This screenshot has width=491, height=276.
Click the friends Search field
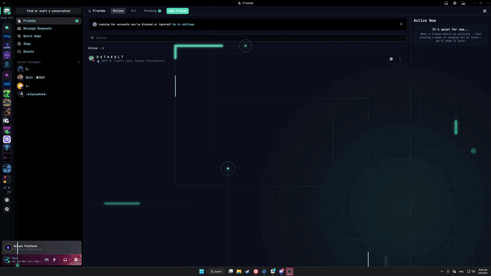point(247,38)
